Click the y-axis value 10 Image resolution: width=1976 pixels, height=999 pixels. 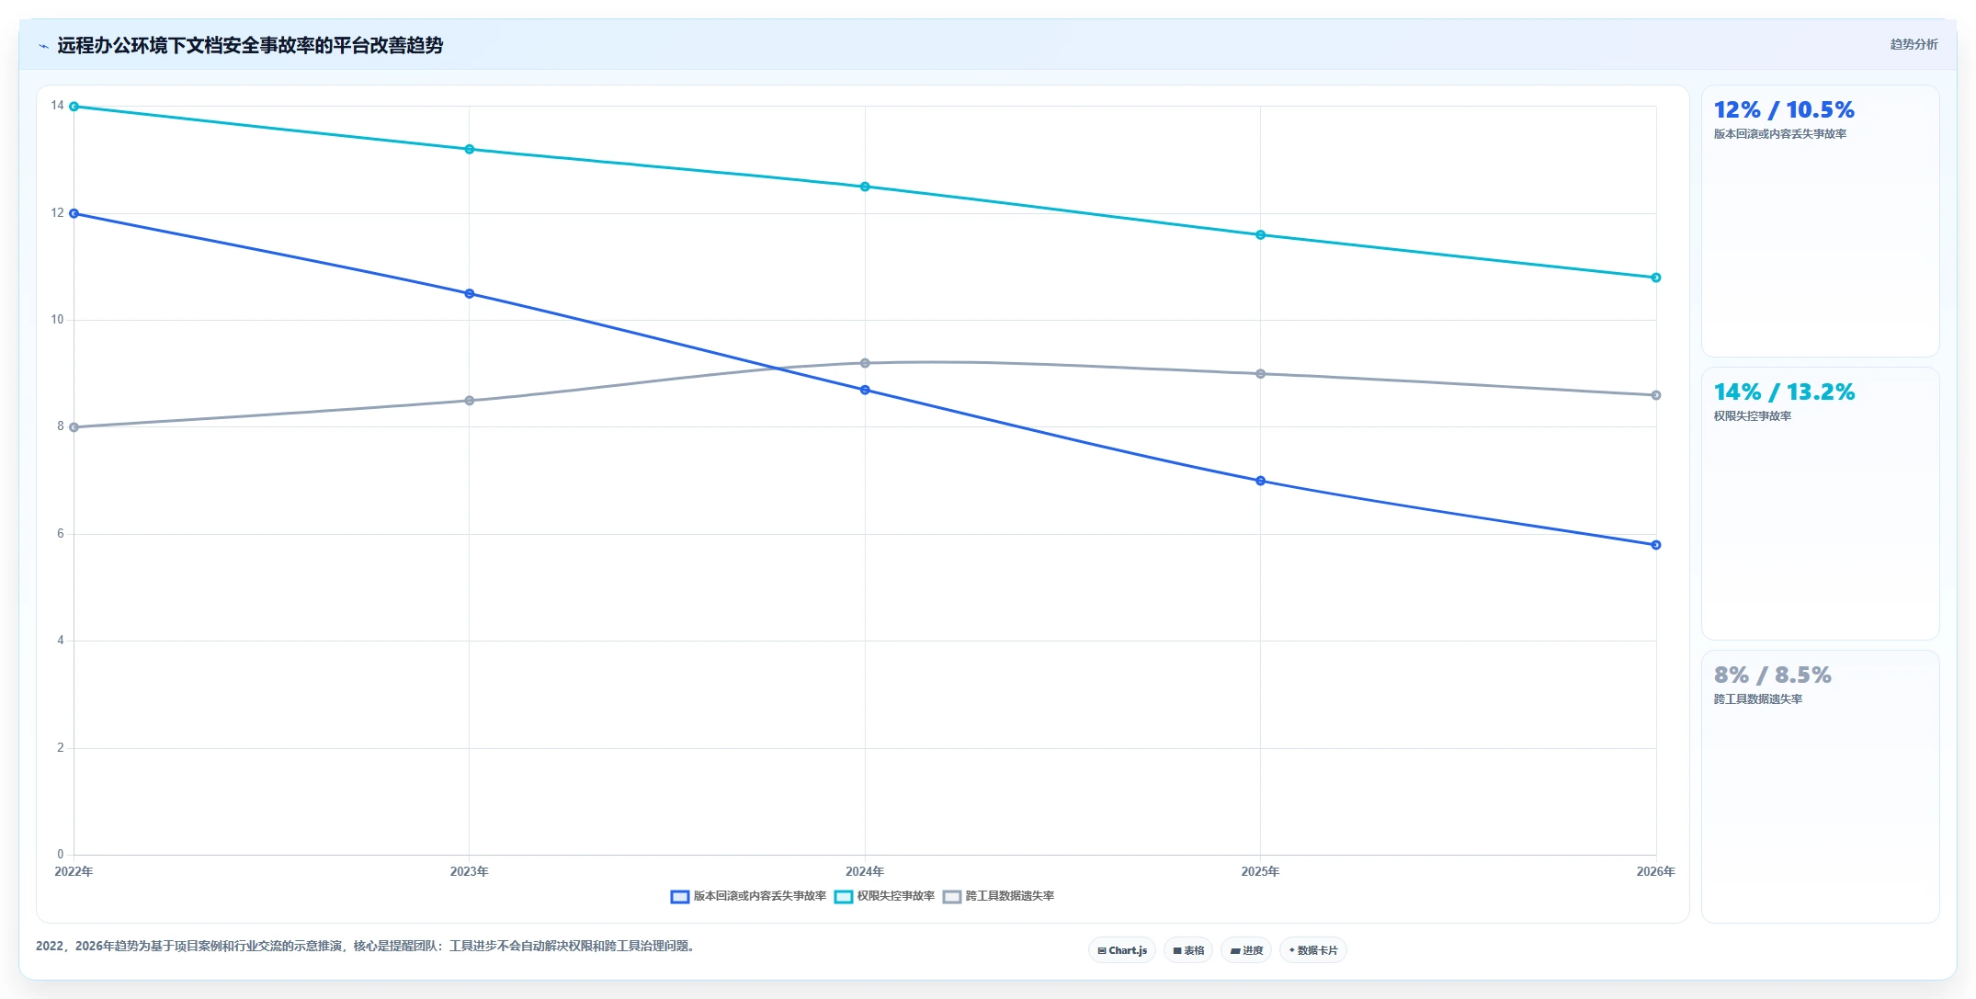pyautogui.click(x=57, y=320)
